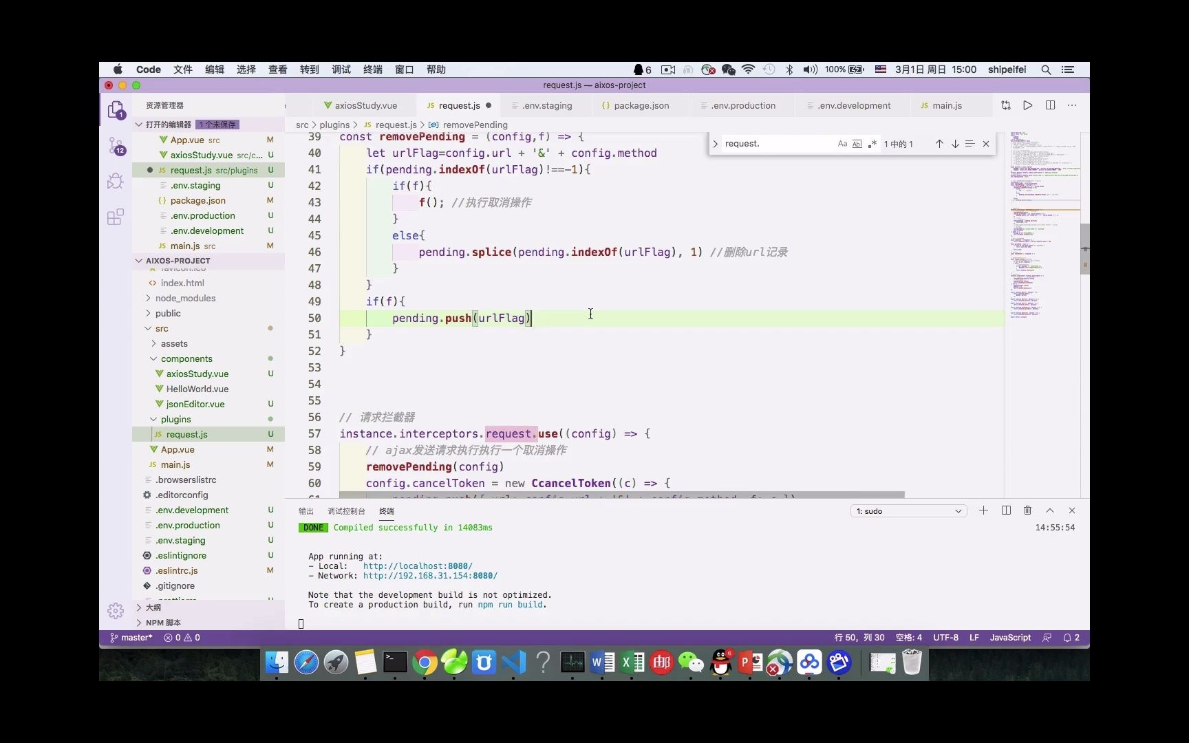
Task: Click the feedback icon in status bar
Action: click(1047, 638)
